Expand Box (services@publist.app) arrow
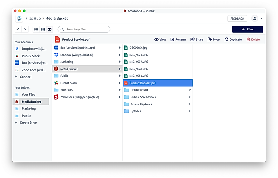 click(120, 47)
